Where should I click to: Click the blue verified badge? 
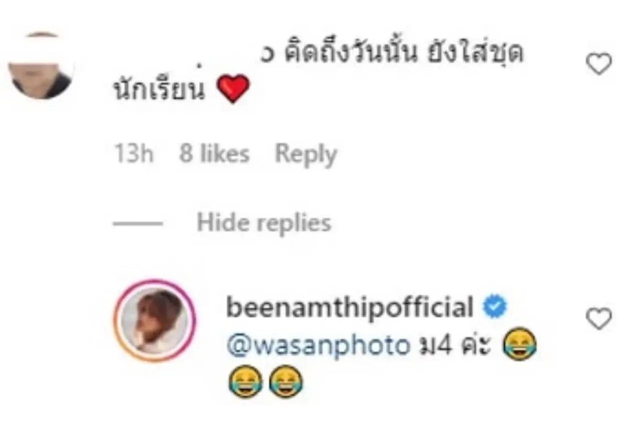[x=495, y=307]
